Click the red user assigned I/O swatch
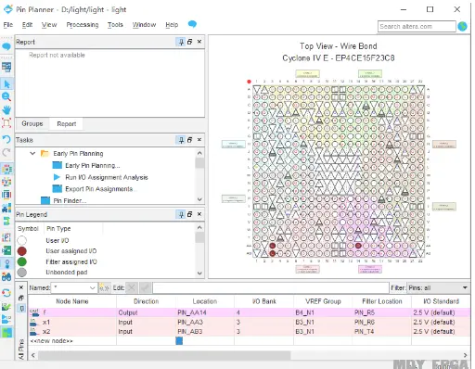 coord(22,251)
